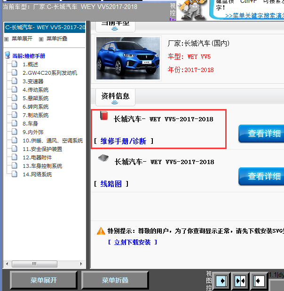Click small icon before top 菜单展开
Image resolution: width=284 pixels, height=291 pixels.
tap(7, 39)
